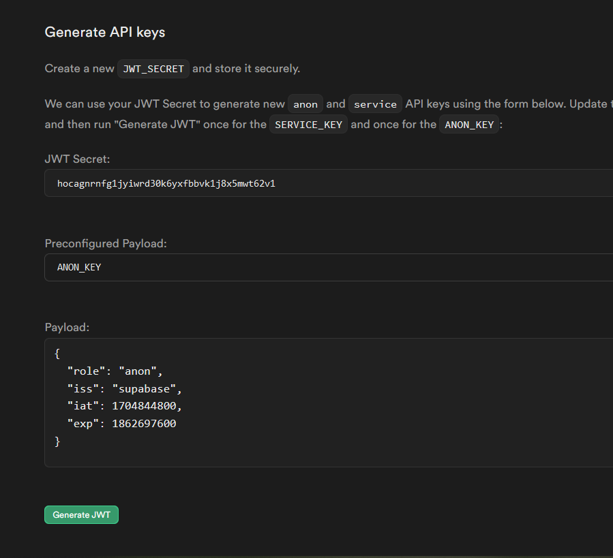Open the Preconfigured Payload ANON_KEY dropdown
Viewport: 613px width, 558px height.
[329, 267]
